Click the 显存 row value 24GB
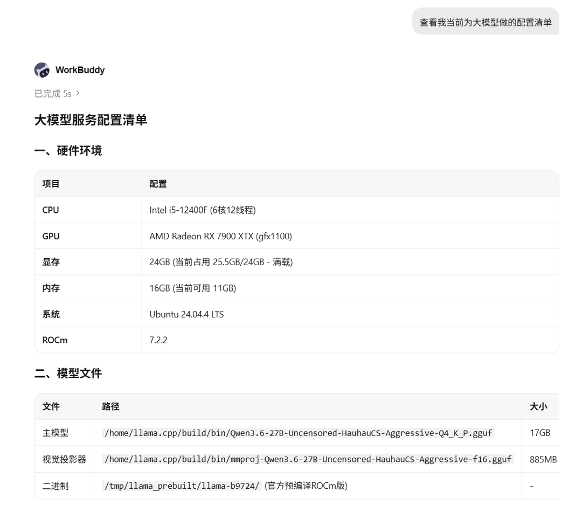Viewport: 582px width, 512px height. [x=221, y=262]
